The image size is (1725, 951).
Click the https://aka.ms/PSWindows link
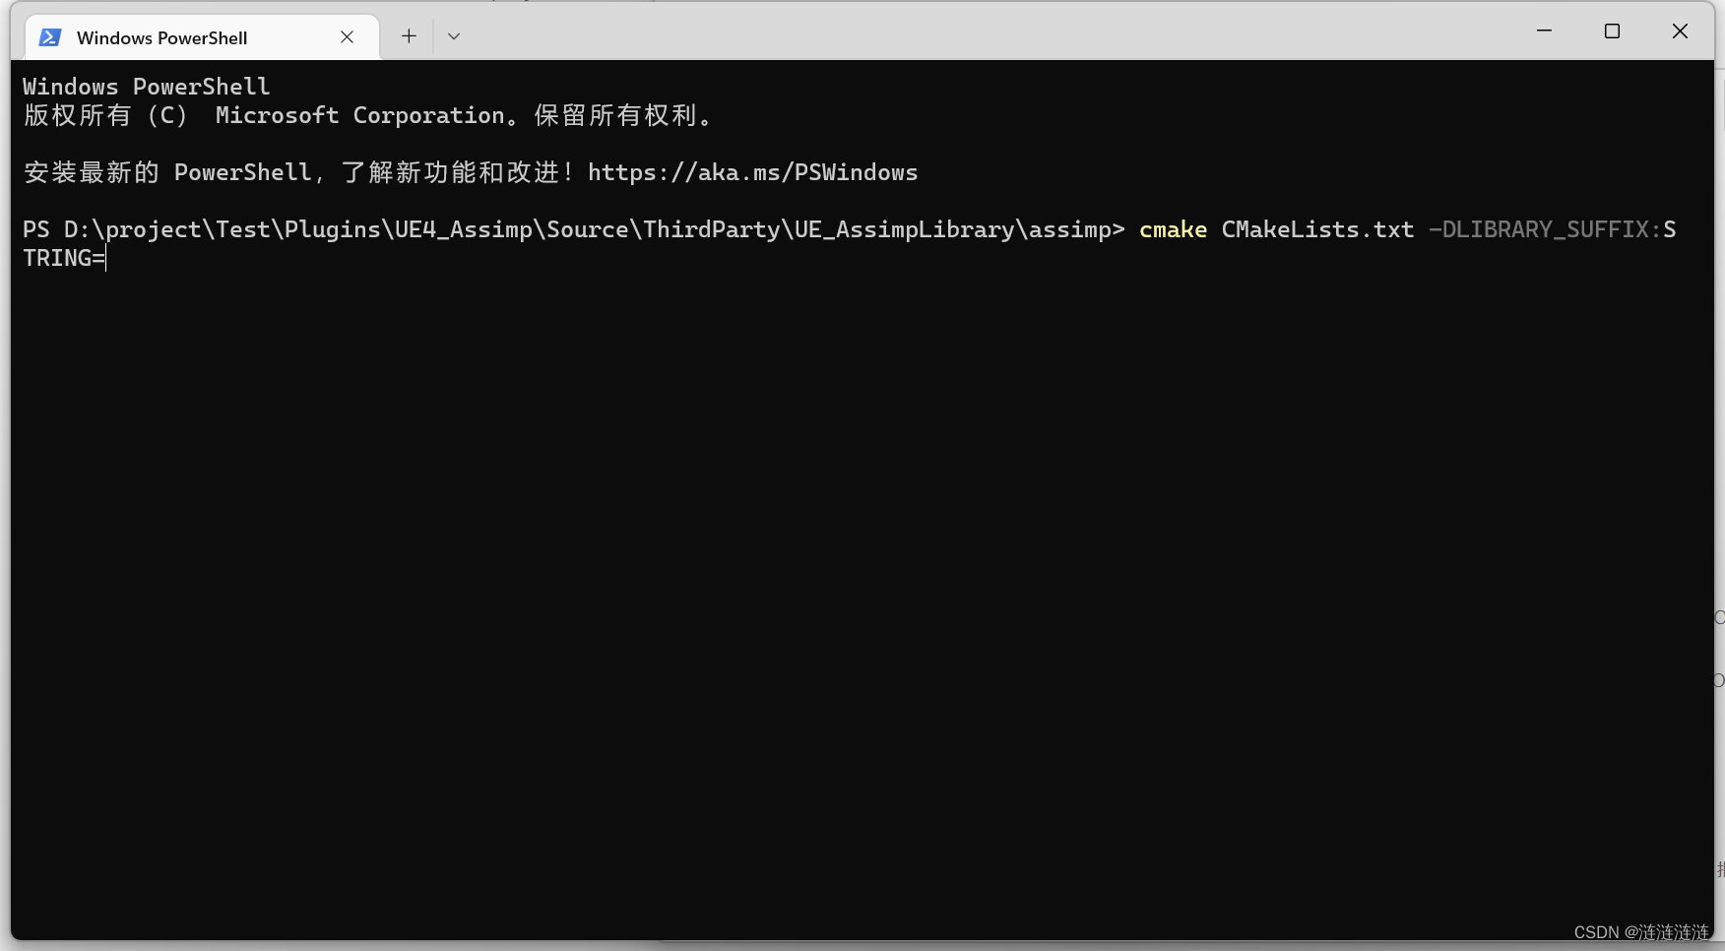[752, 172]
